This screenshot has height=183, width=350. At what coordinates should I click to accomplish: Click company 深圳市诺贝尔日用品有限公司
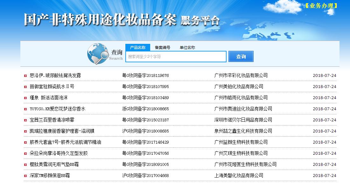coord(243,120)
